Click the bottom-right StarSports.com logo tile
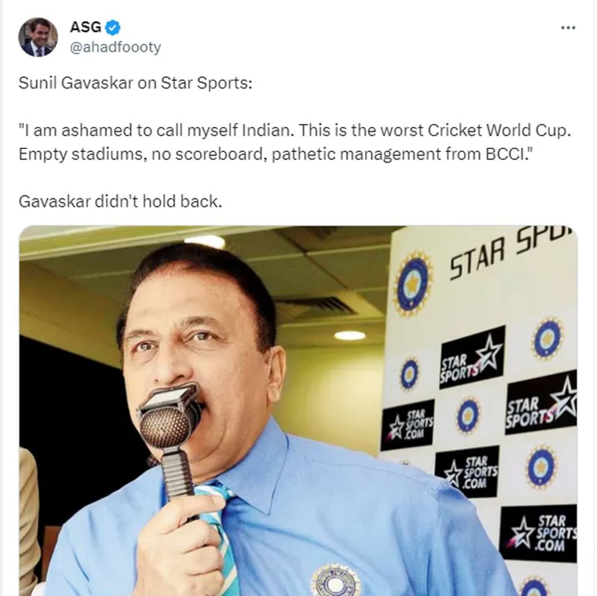Viewport: 597px width, 596px height. [x=539, y=533]
